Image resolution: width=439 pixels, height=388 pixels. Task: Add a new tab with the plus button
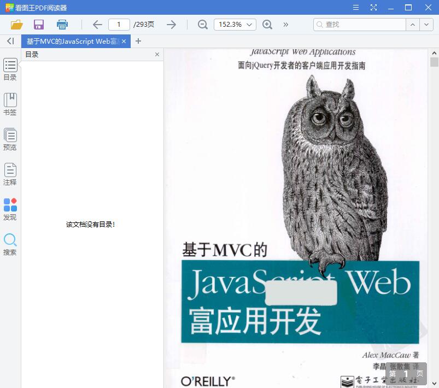(x=138, y=41)
